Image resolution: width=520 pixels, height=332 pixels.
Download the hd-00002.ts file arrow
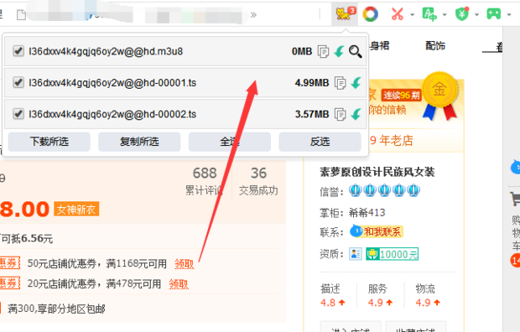coord(356,114)
